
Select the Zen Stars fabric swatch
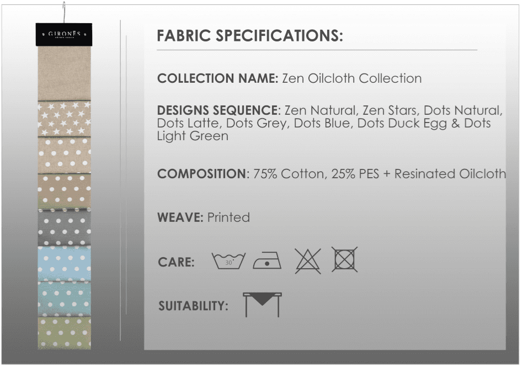pyautogui.click(x=64, y=118)
